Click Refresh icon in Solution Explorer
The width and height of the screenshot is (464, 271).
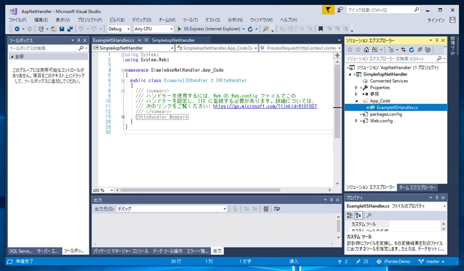pos(411,50)
